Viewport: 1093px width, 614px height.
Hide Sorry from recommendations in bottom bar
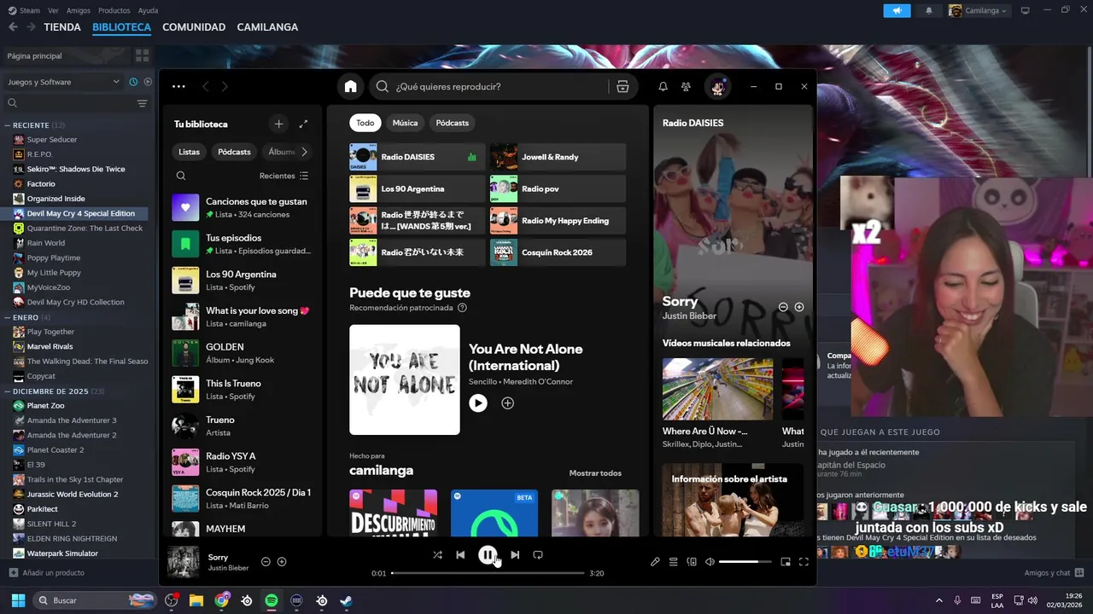pyautogui.click(x=266, y=562)
